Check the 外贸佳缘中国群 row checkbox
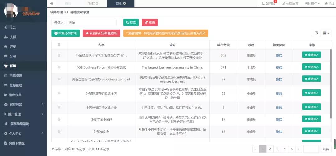Image resolution: width=336 pixels, height=156 pixels. click(59, 119)
